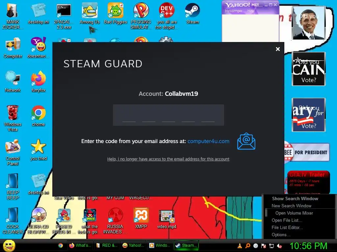Select the Angry Birds 'what the' icon
The width and height of the screenshot is (337, 252).
tap(90, 220)
